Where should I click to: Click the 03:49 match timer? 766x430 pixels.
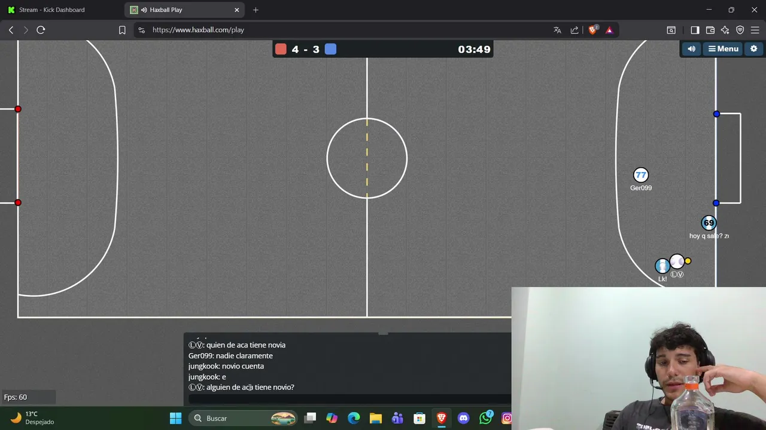[x=474, y=50]
